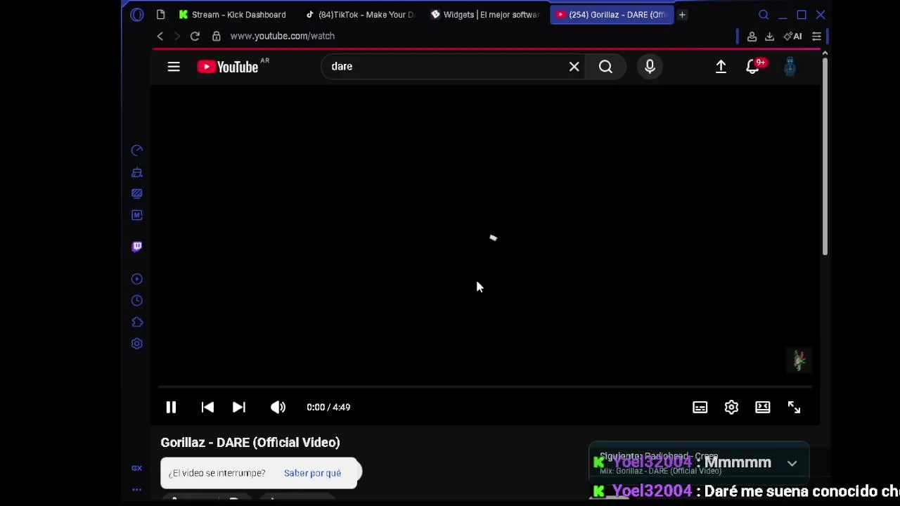Go back to previous page
The image size is (900, 506).
pyautogui.click(x=160, y=36)
